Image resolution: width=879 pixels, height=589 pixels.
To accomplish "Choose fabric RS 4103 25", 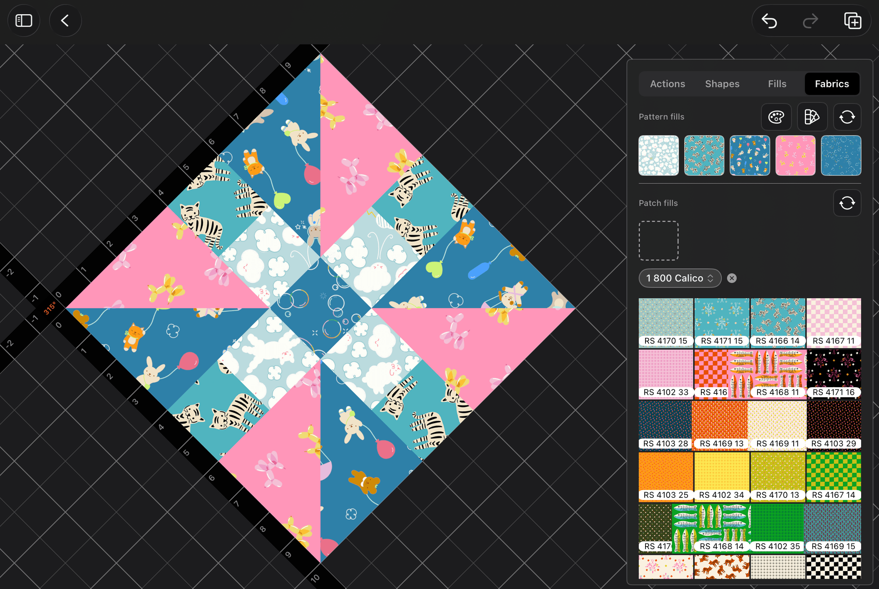I will click(x=666, y=477).
